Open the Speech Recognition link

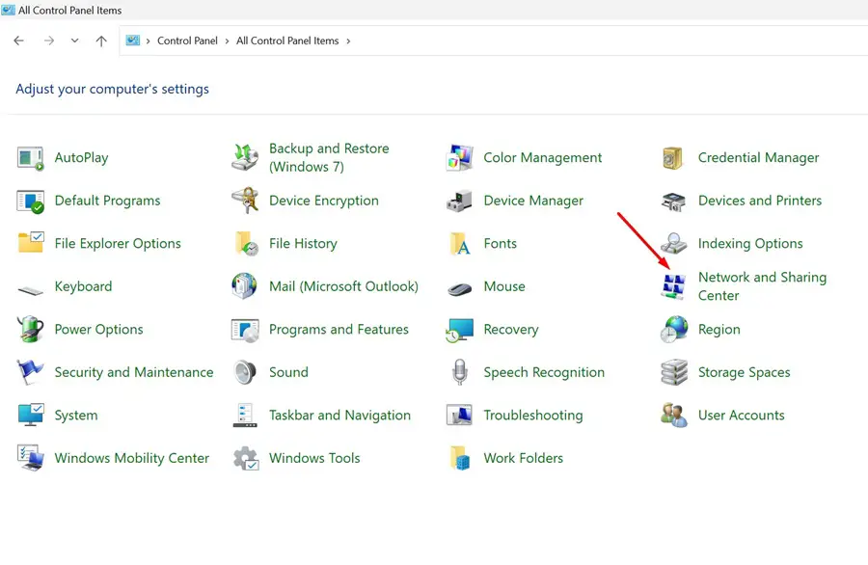544,372
